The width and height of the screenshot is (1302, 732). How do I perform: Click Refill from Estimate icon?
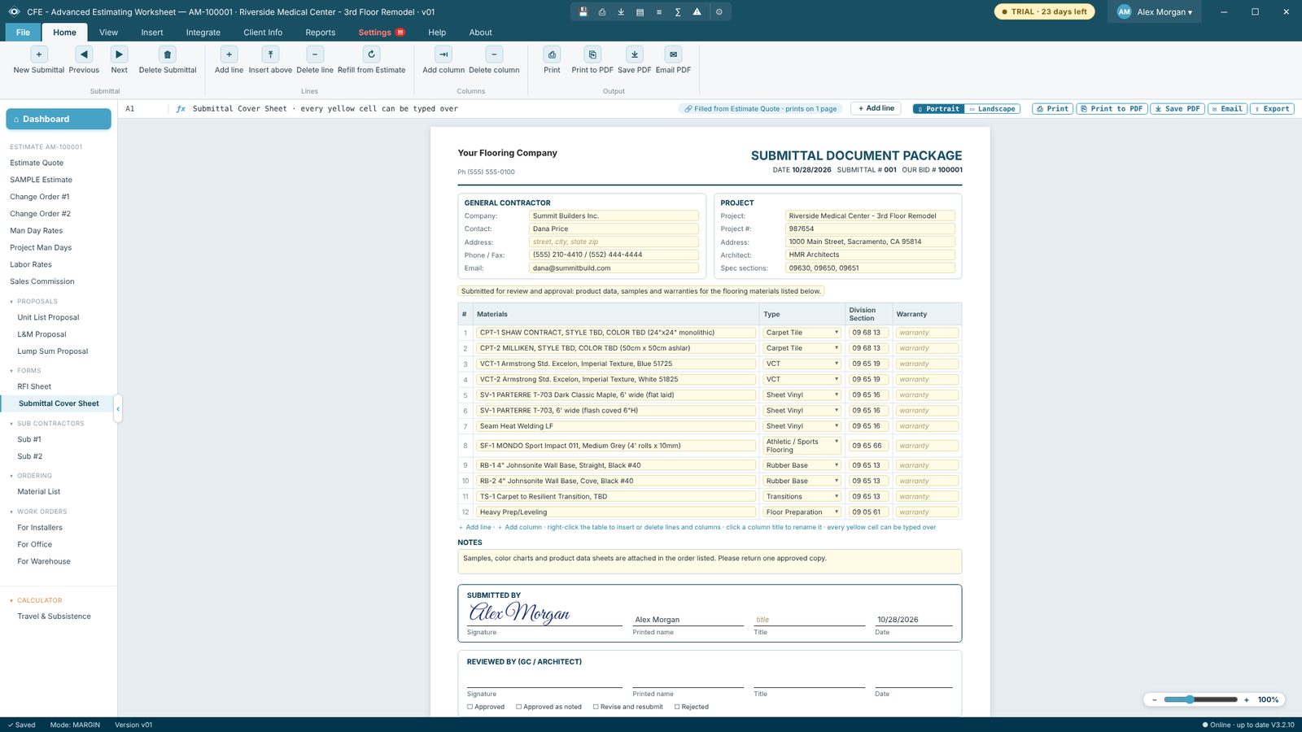(371, 54)
